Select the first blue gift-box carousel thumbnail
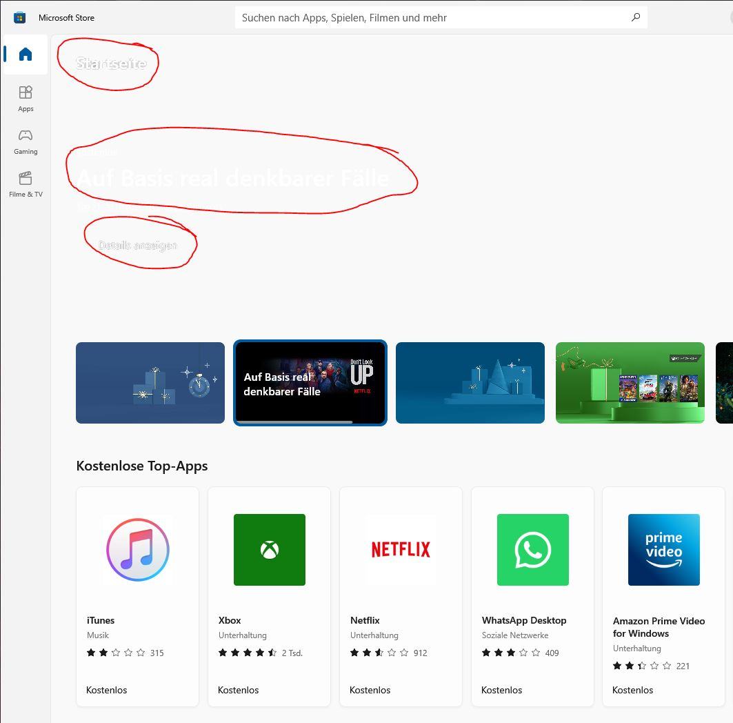Viewport: 733px width, 723px height. (150, 383)
